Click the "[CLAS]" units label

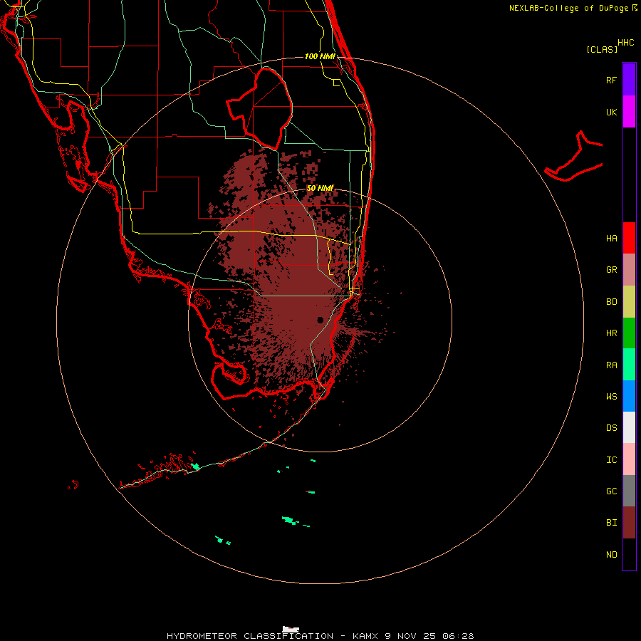click(602, 49)
